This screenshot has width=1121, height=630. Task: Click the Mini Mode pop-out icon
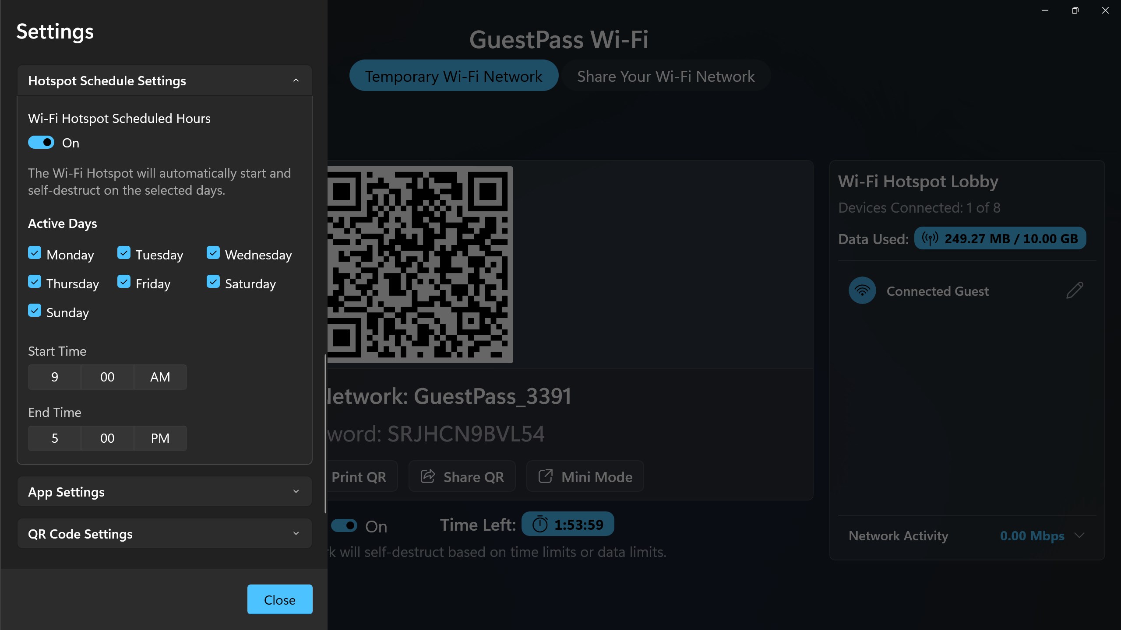tap(545, 476)
